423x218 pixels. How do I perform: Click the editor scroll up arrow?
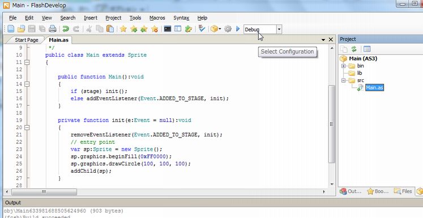tap(332, 48)
